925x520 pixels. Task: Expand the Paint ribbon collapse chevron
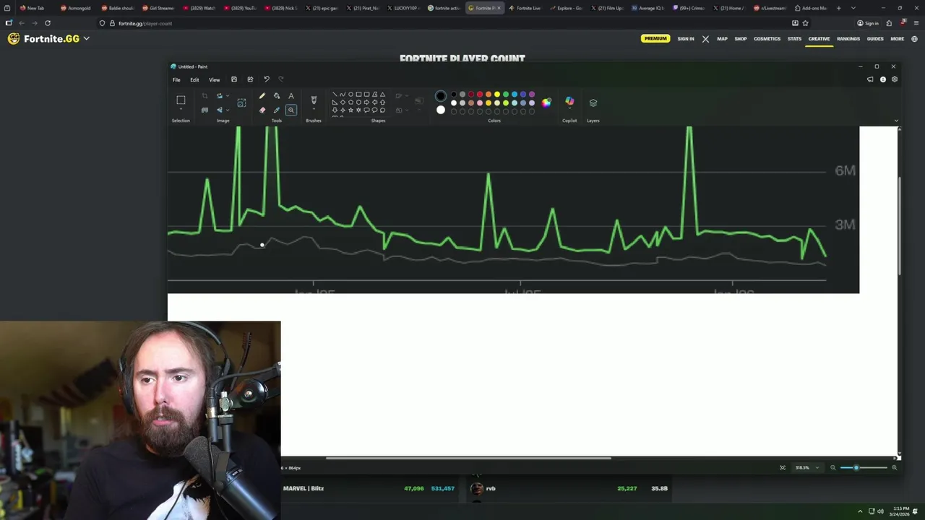(x=896, y=121)
